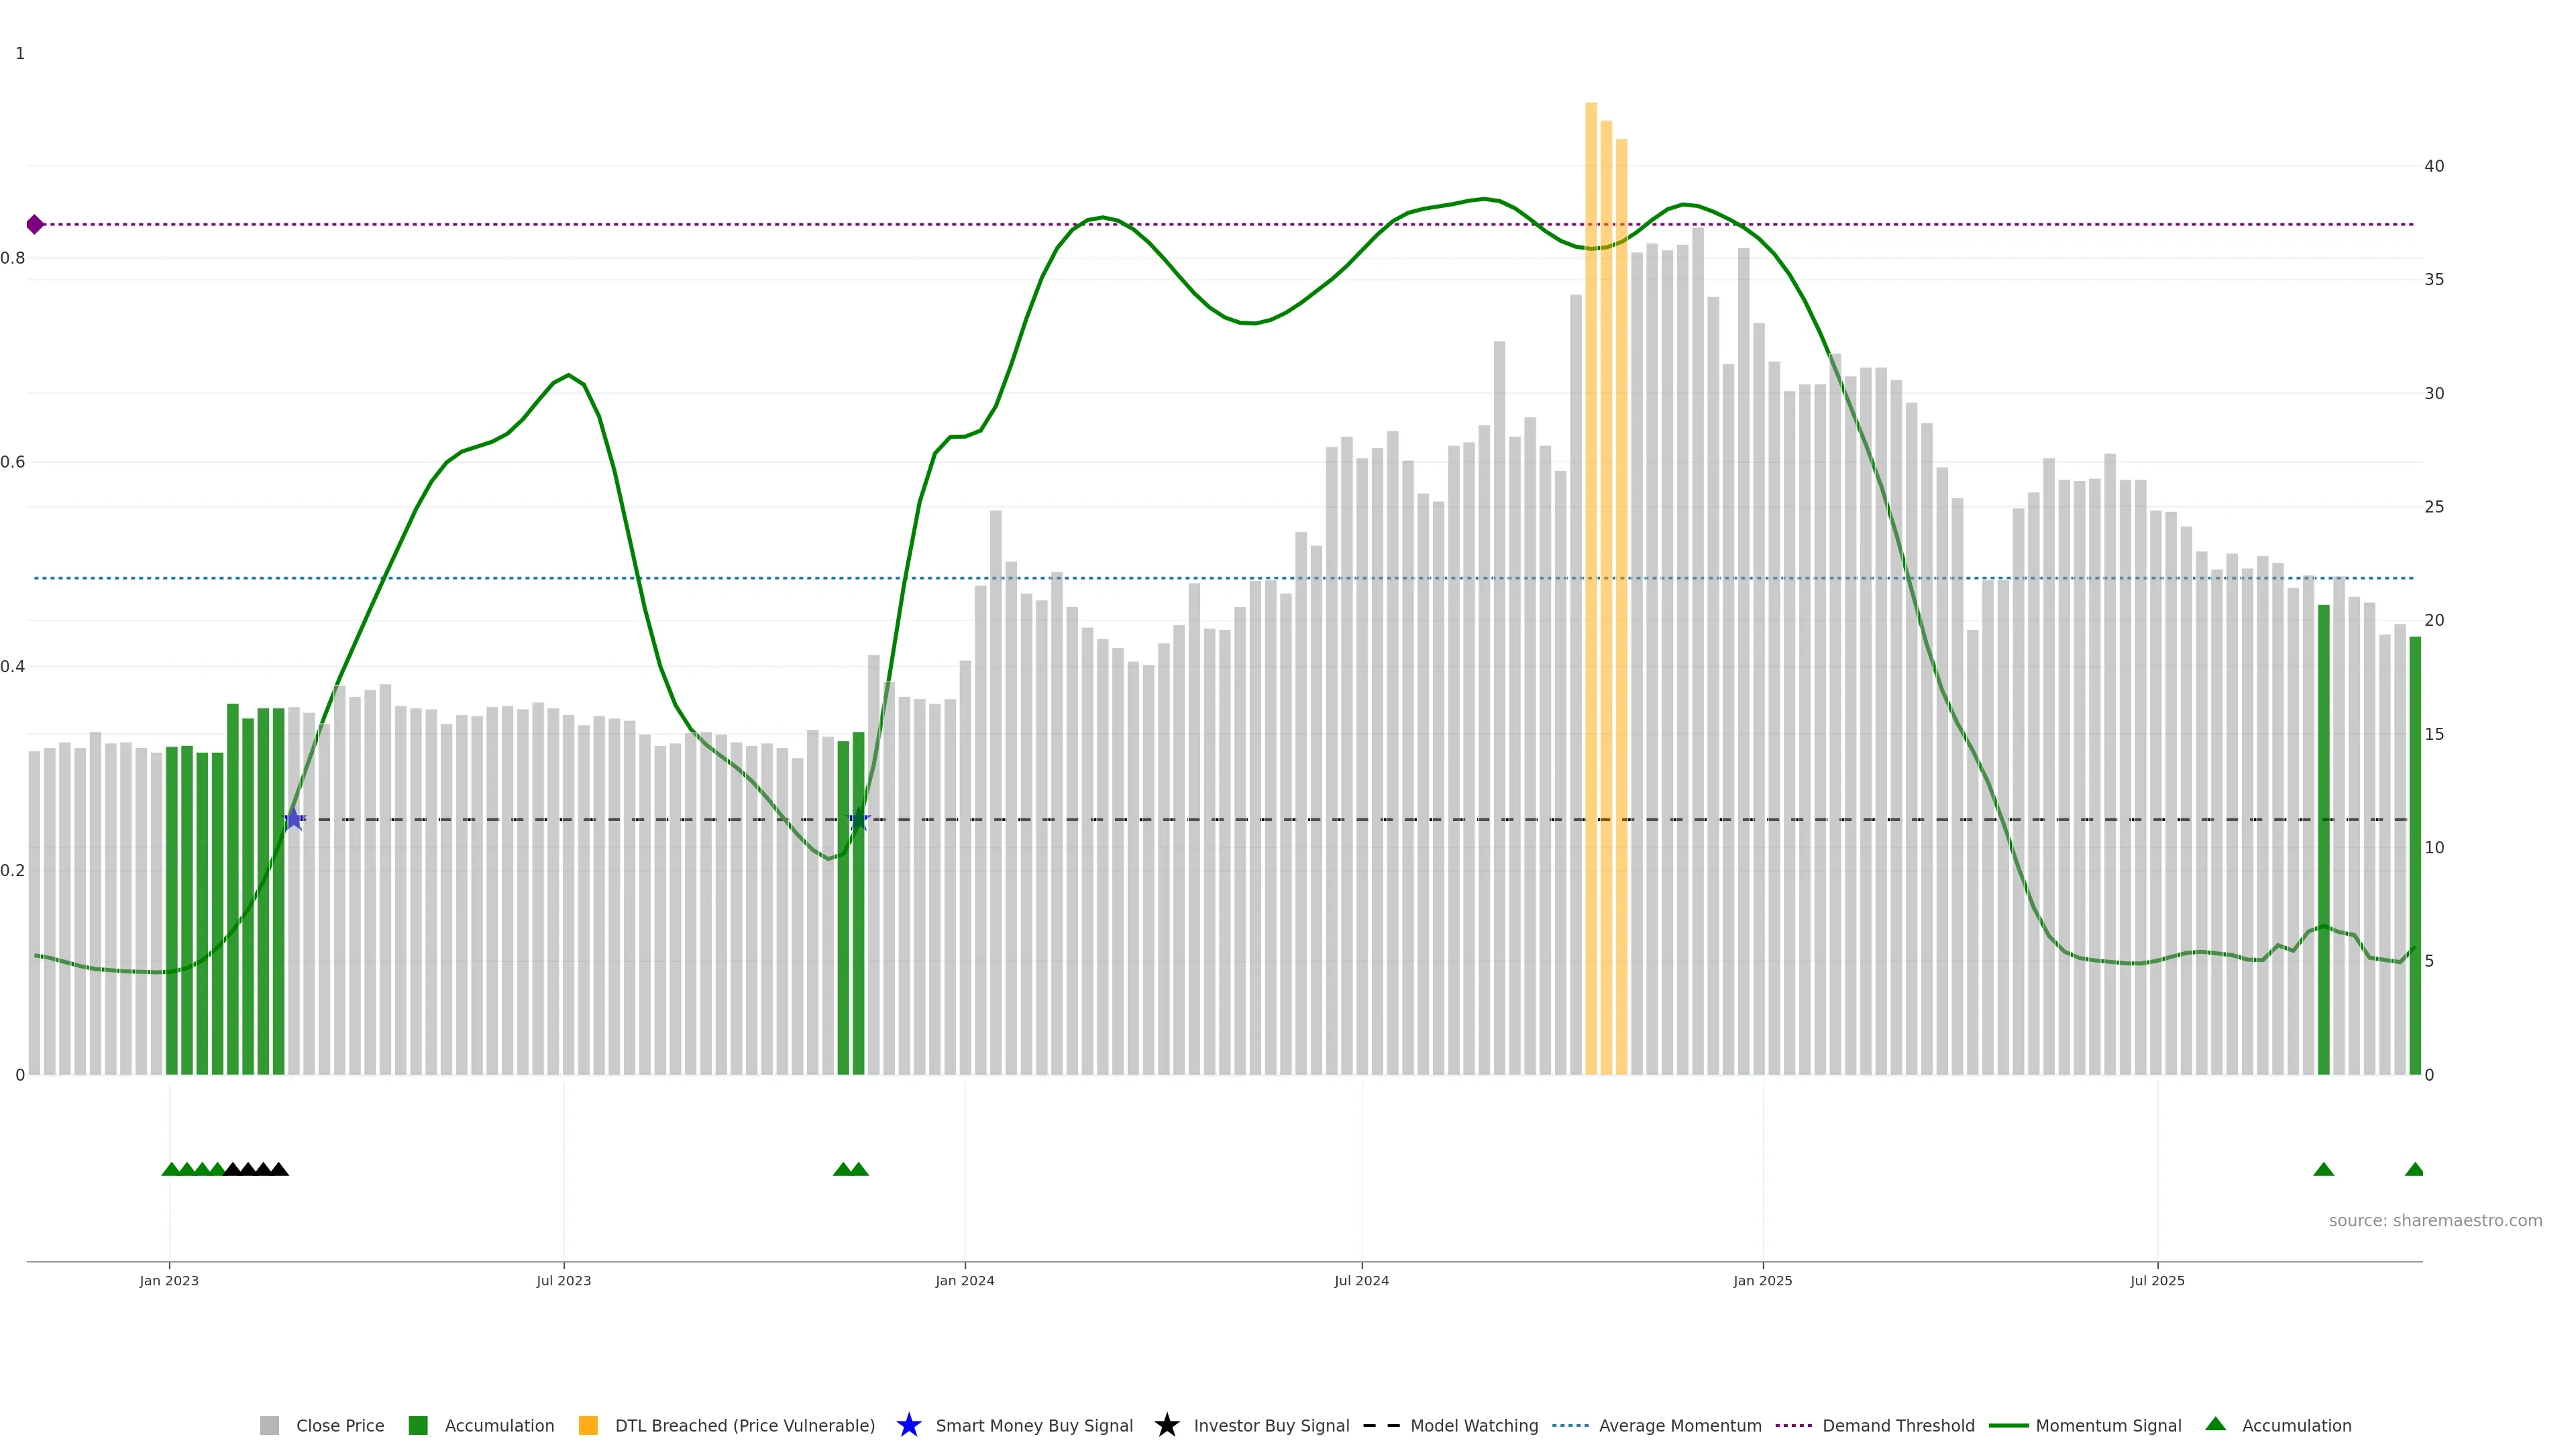Toggle the green Accumulation bar legend entry
This screenshot has width=2576, height=1449.
coord(418,1425)
